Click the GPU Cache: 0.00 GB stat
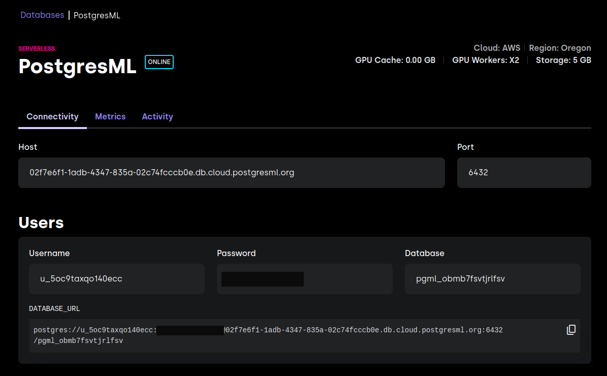Viewport: 607px width, 376px height. coord(395,60)
